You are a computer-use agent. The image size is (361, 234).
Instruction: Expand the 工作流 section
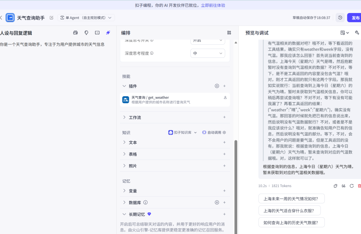(x=124, y=117)
